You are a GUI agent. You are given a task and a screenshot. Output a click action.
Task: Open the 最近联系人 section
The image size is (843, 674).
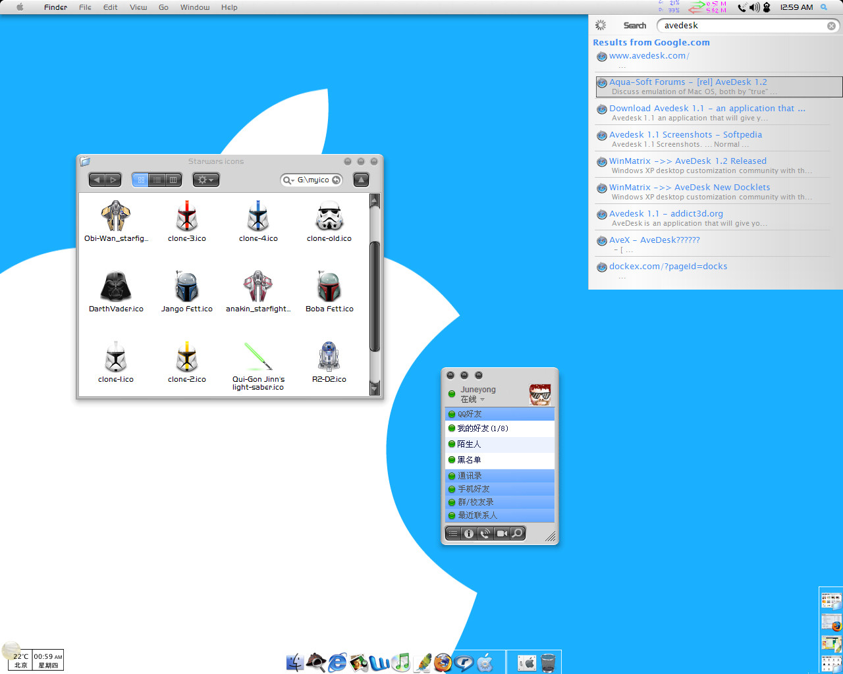tap(500, 515)
